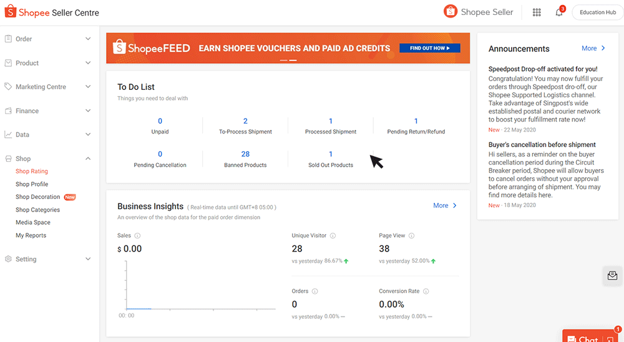Image resolution: width=624 pixels, height=342 pixels.
Task: Select the first banner carousel indicator
Action: [283, 60]
